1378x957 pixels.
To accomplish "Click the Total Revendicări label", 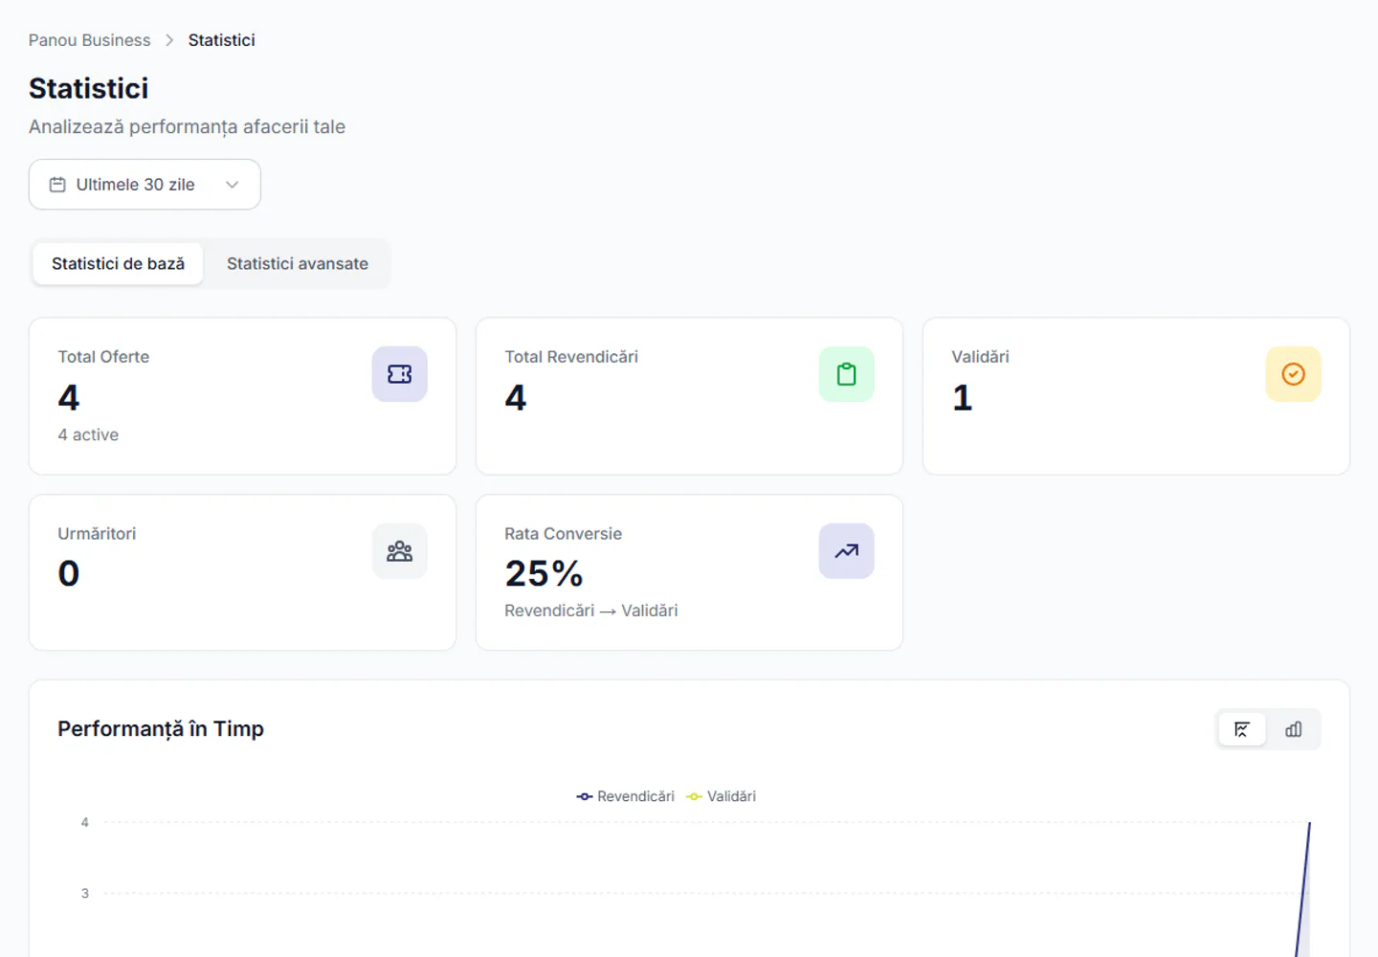I will click(x=571, y=357).
